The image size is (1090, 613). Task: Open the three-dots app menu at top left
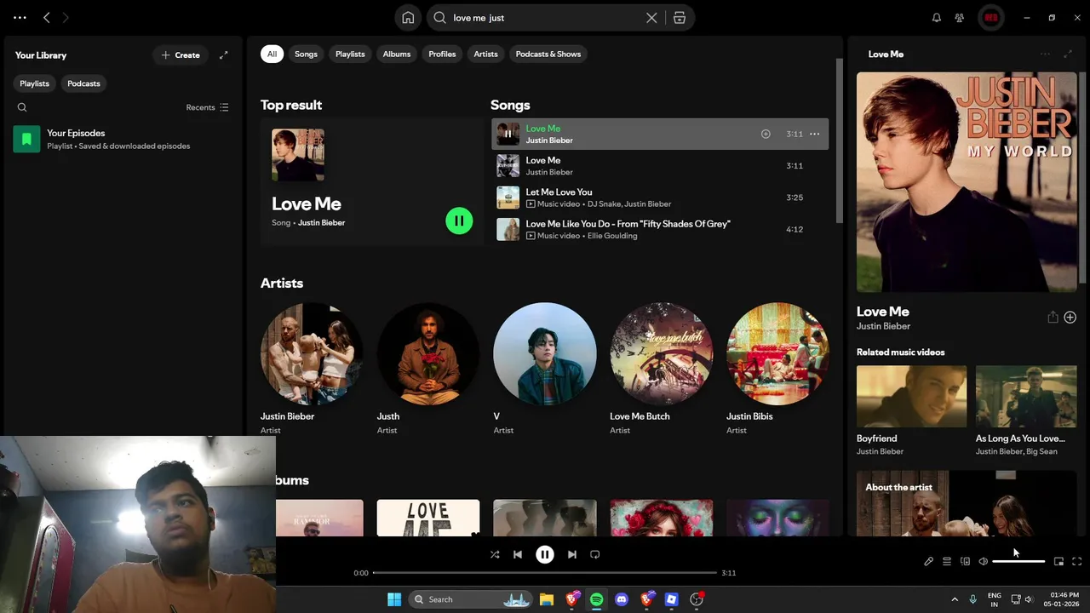point(20,17)
